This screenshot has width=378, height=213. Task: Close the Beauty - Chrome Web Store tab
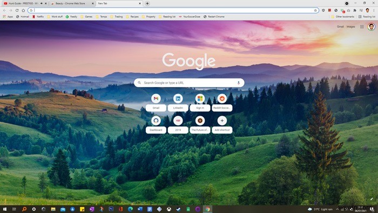(93, 3)
